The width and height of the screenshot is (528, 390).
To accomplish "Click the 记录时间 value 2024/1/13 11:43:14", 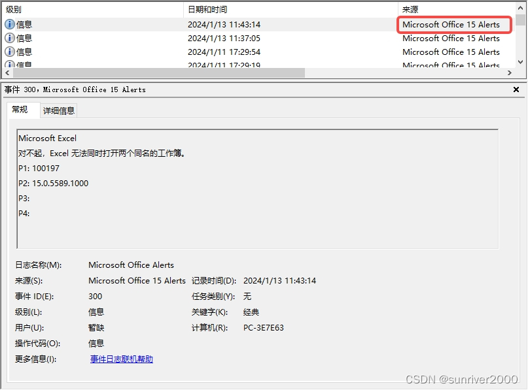I will coord(279,281).
